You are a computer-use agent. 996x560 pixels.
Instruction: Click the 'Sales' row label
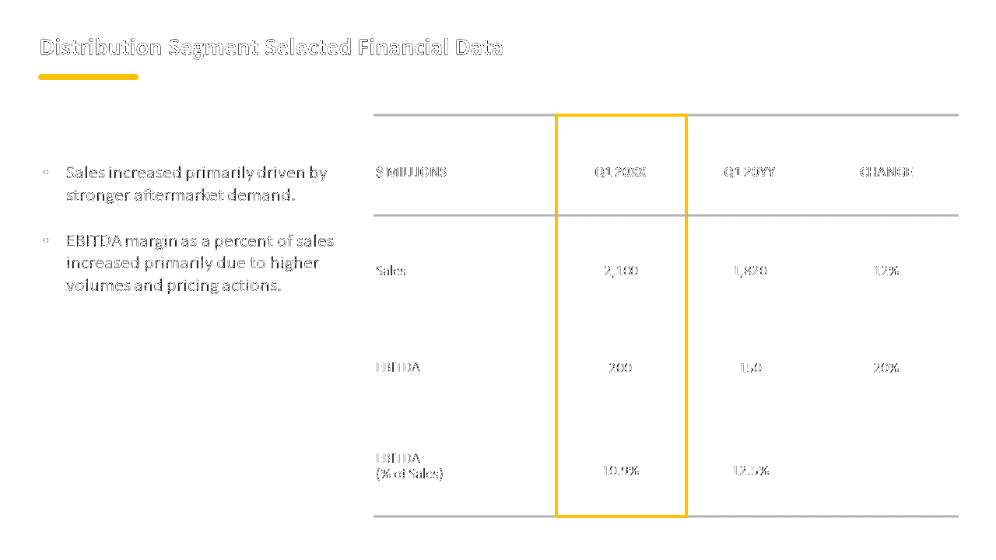pyautogui.click(x=391, y=271)
